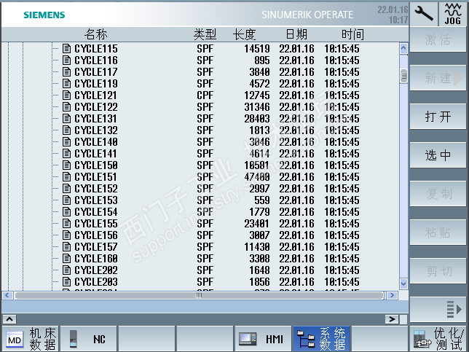This screenshot has height=352, width=469.
Task: Select the 机床数据 (MD) softkey
Action: (31, 339)
